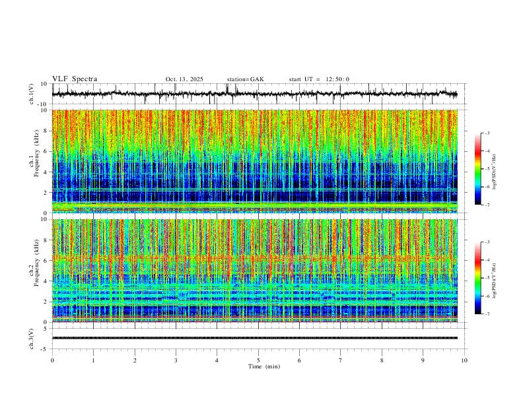Click the ch.3 voltage trace band
This screenshot has width=523, height=404.
(x=255, y=338)
